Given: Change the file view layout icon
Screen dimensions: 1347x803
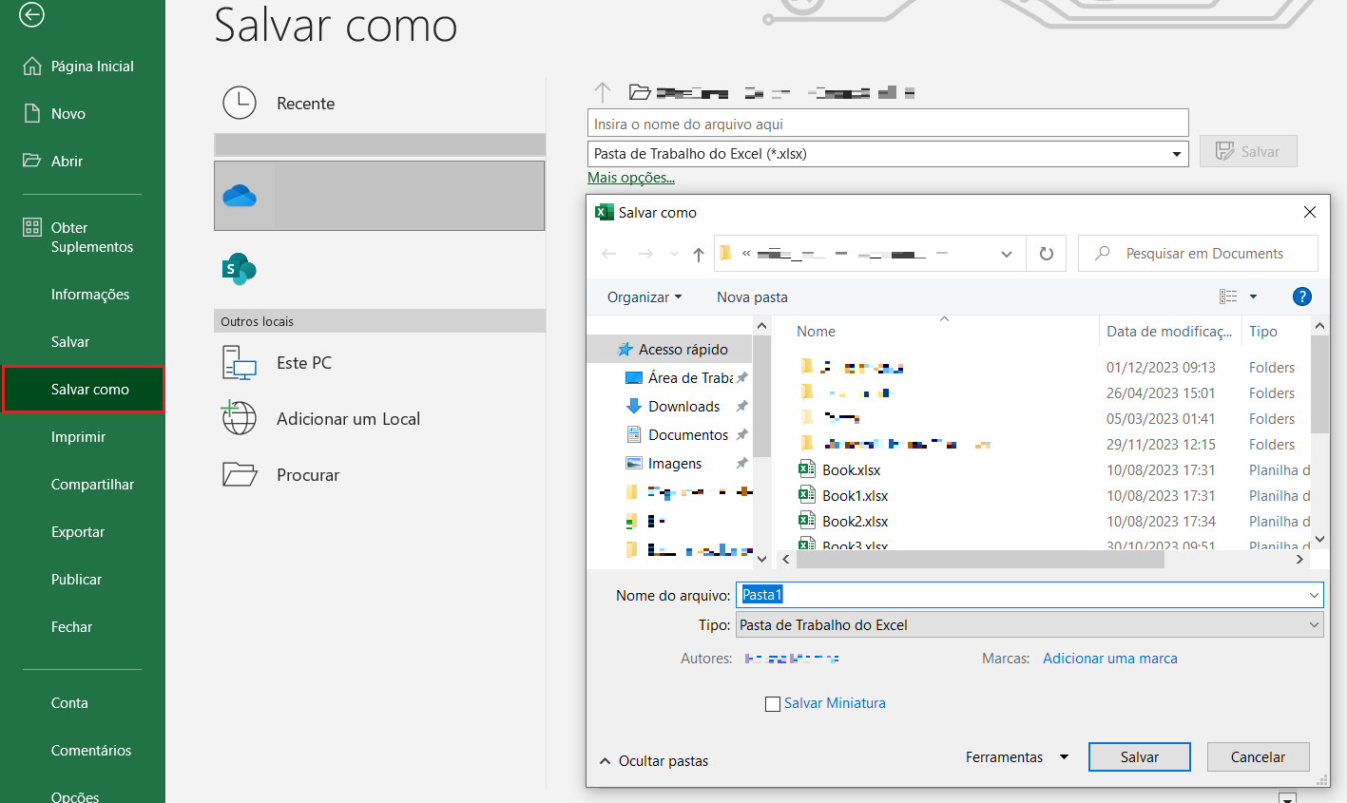Looking at the screenshot, I should pos(1228,296).
